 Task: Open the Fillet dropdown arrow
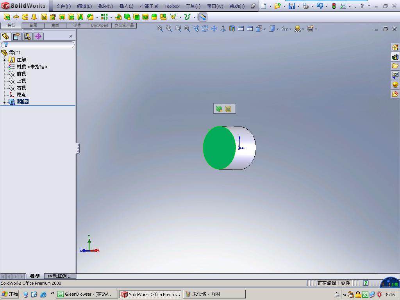(97, 17)
